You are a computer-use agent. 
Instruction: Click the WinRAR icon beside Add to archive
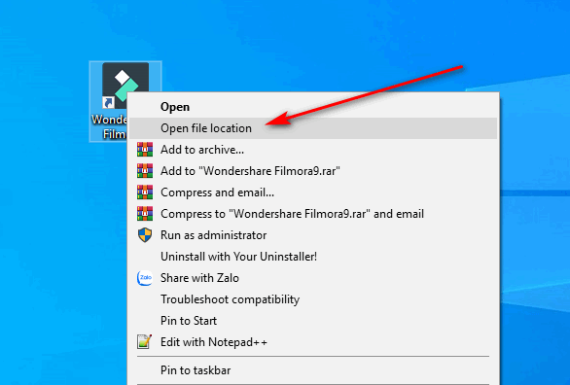145,150
